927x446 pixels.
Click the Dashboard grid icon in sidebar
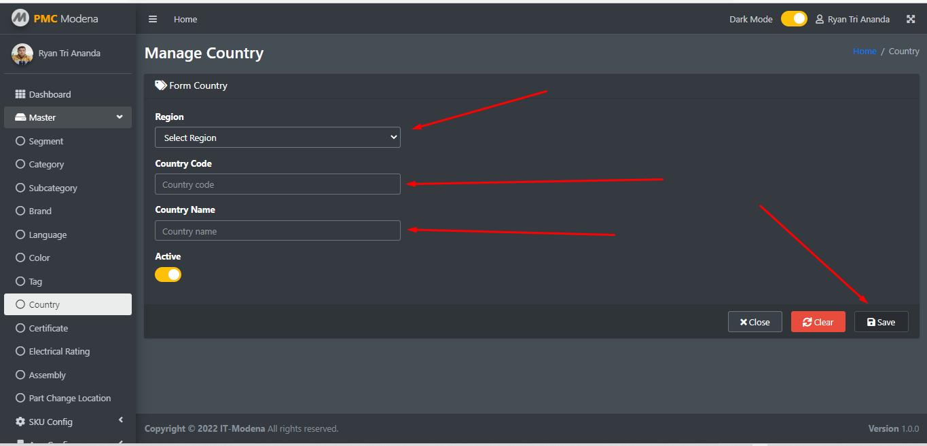20,94
